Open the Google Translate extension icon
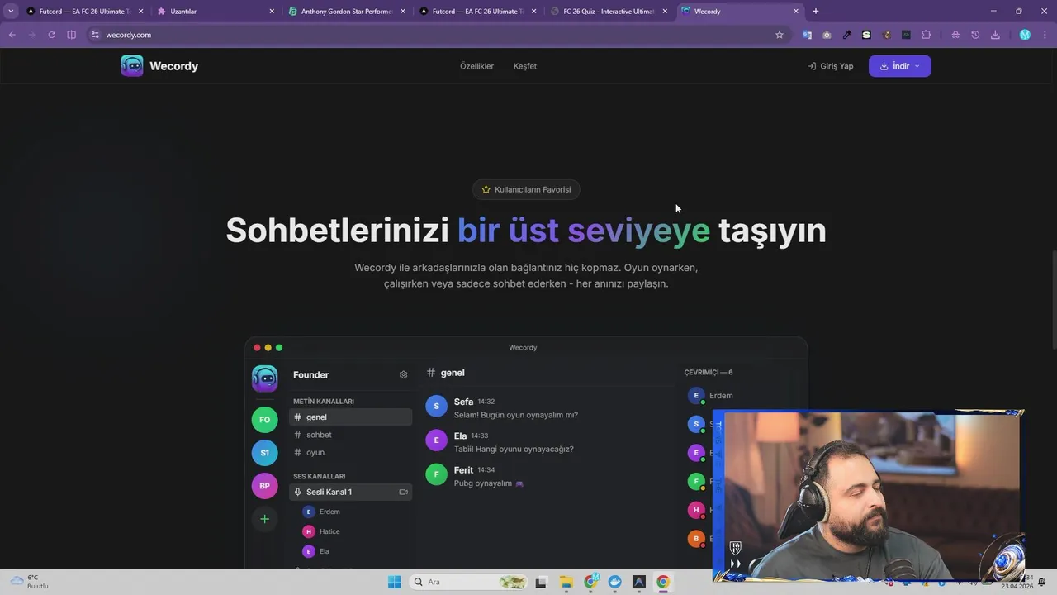This screenshot has width=1057, height=595. click(807, 35)
